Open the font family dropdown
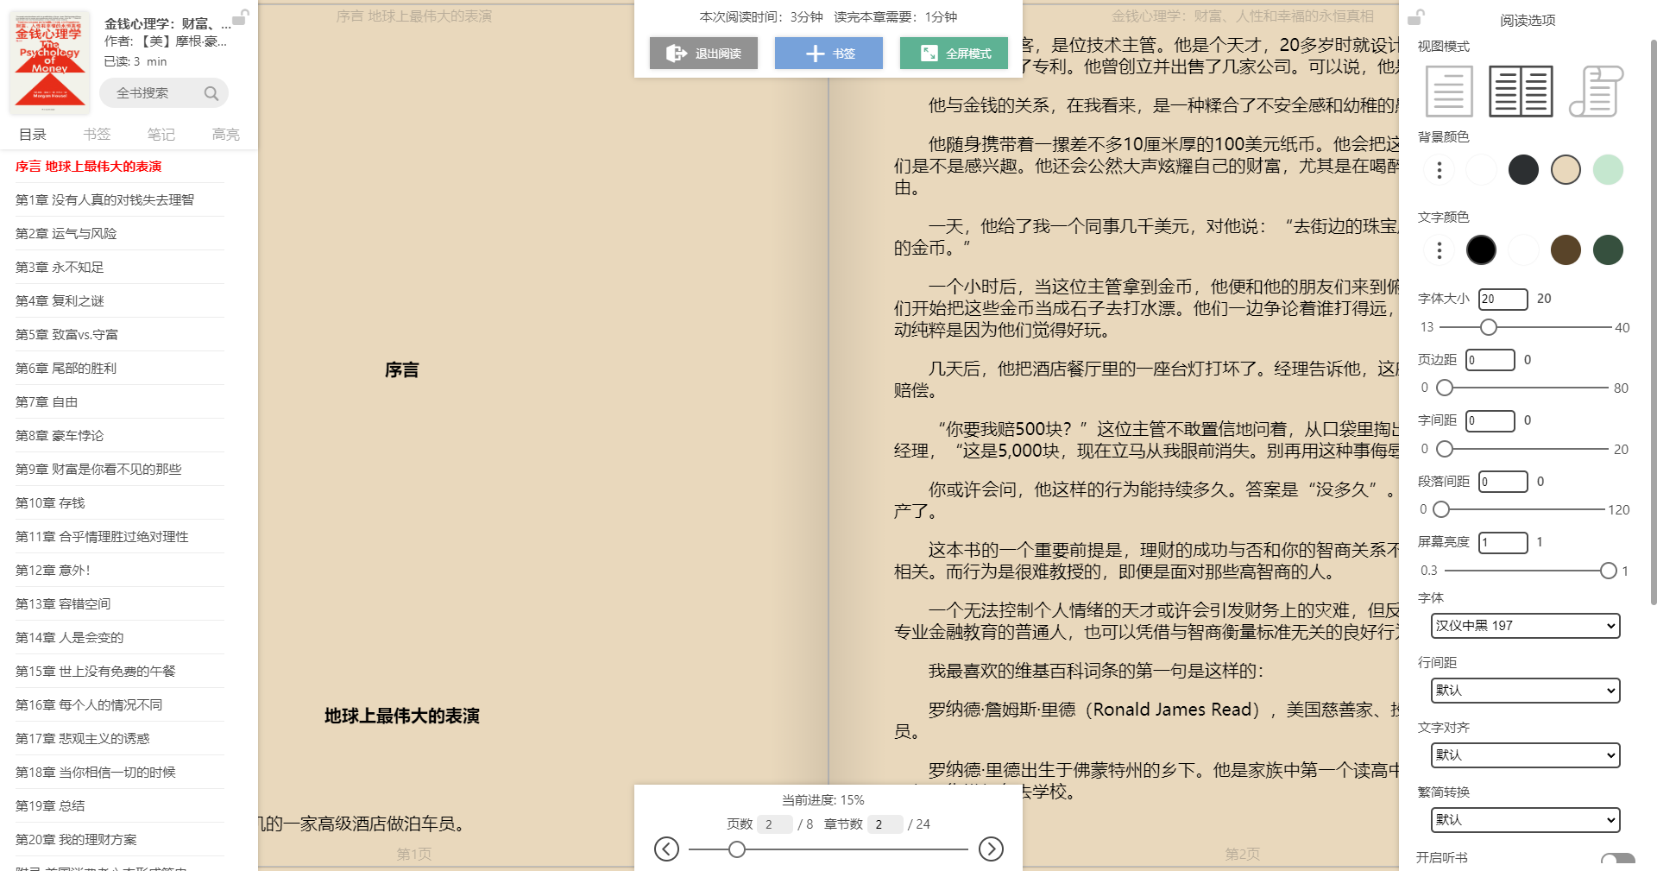The height and width of the screenshot is (871, 1657). tap(1525, 626)
